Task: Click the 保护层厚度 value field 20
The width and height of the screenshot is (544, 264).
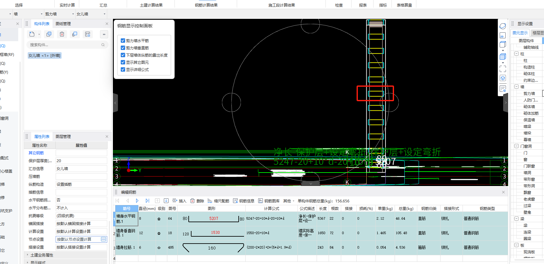Action: pyautogui.click(x=81, y=161)
